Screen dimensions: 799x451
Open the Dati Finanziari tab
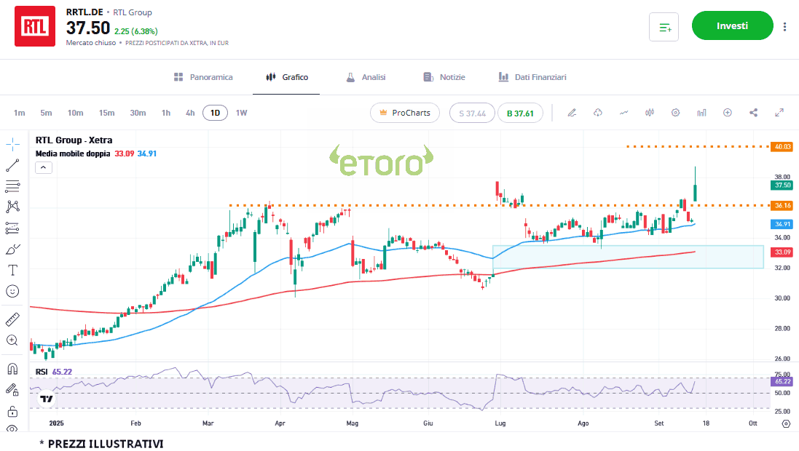(x=532, y=77)
